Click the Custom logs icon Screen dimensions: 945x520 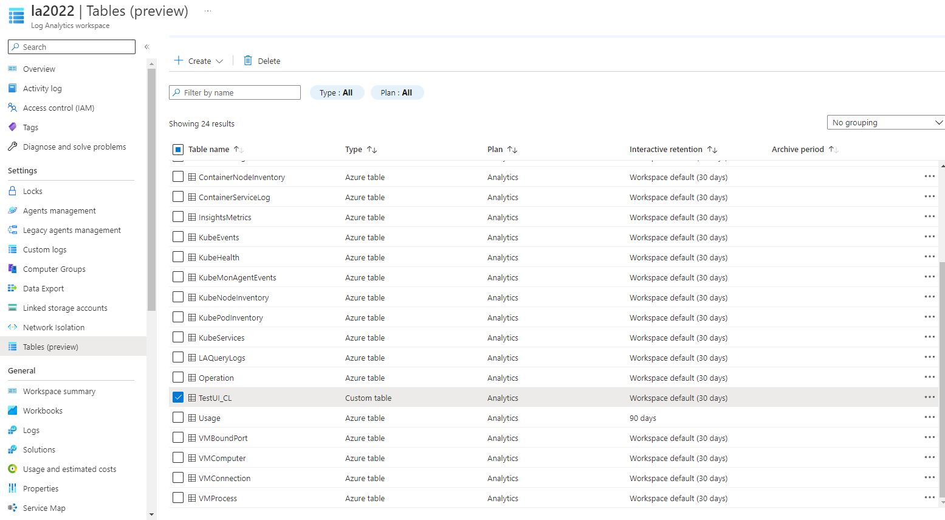point(12,249)
